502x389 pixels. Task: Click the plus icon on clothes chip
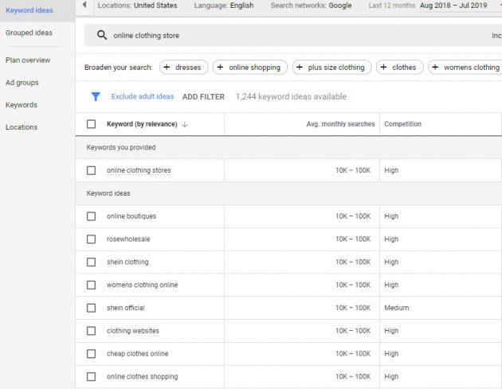(383, 68)
